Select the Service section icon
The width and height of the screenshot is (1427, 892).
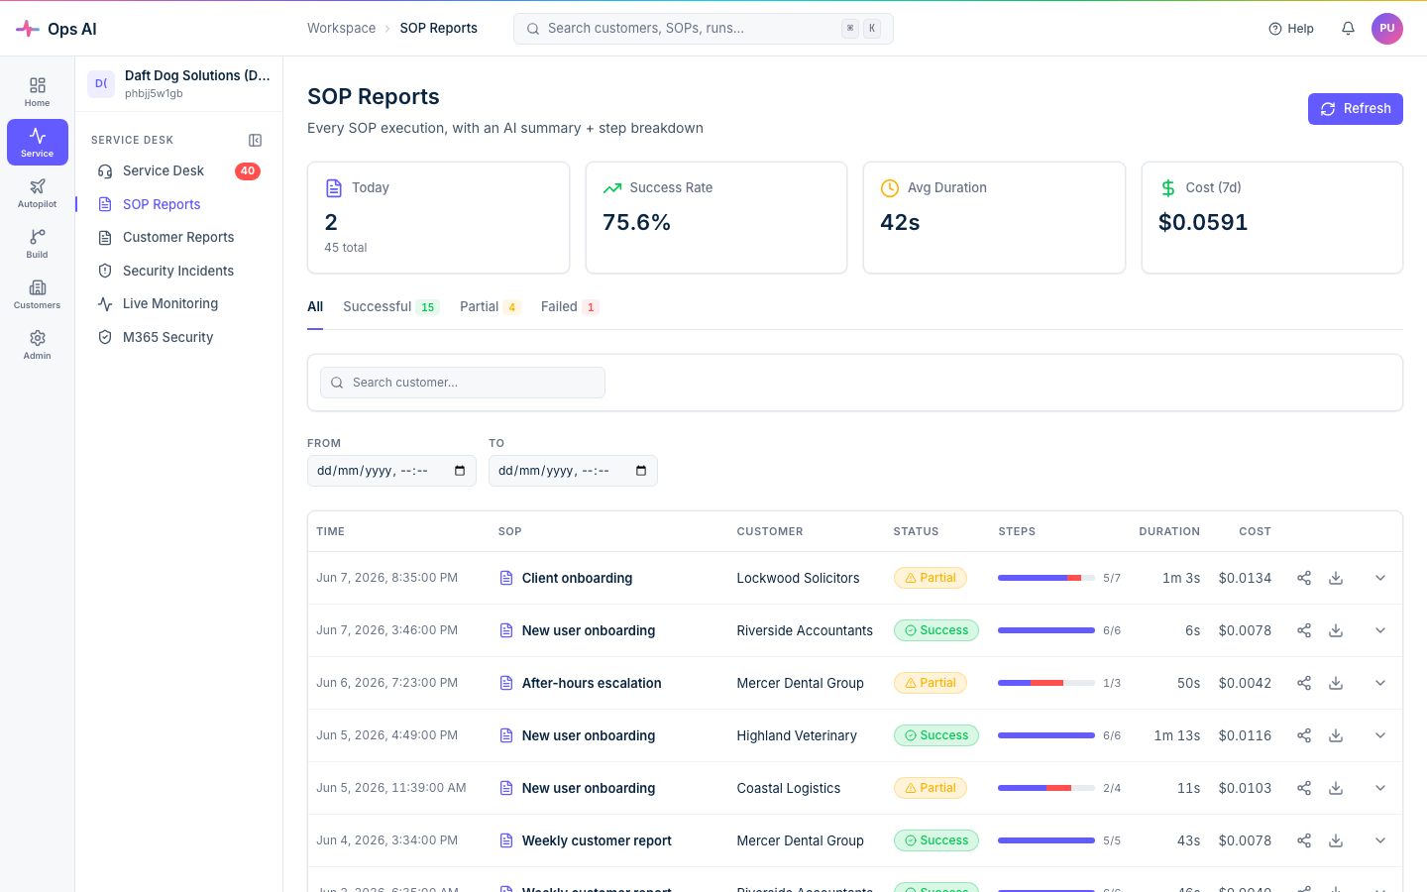point(38,142)
